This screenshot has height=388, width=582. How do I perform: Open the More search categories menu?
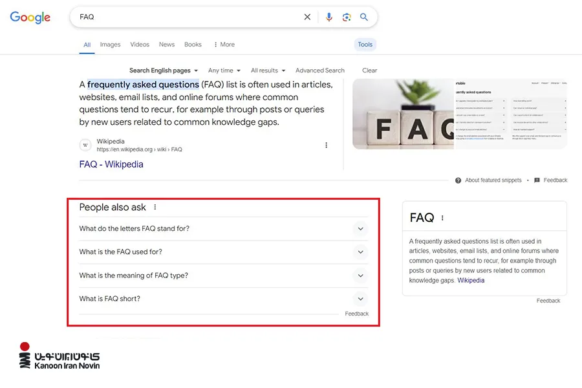(x=224, y=45)
